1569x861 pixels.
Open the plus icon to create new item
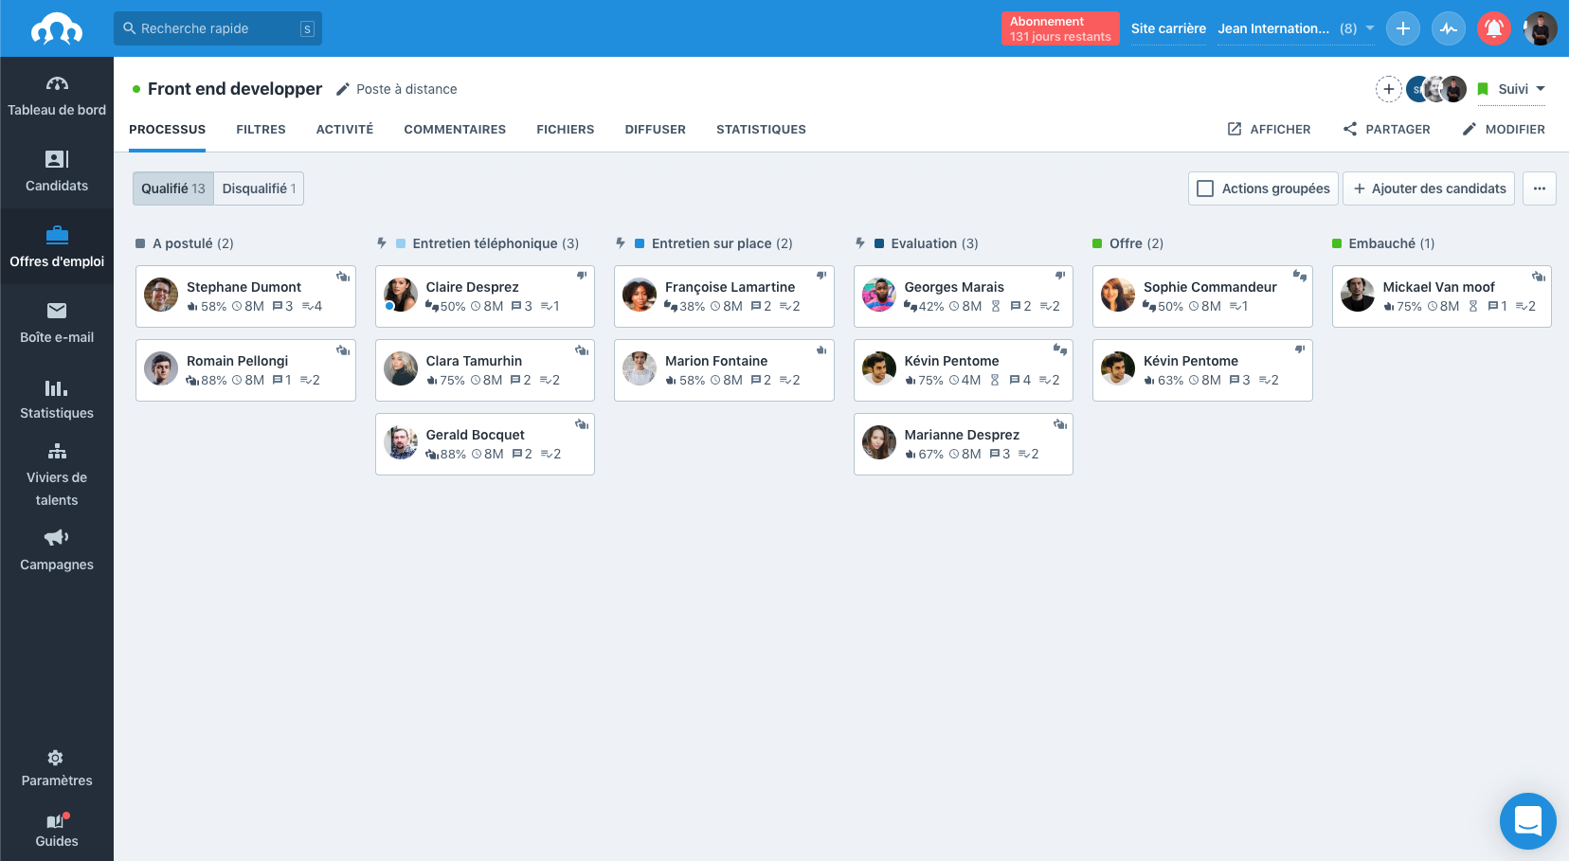[x=1403, y=28]
